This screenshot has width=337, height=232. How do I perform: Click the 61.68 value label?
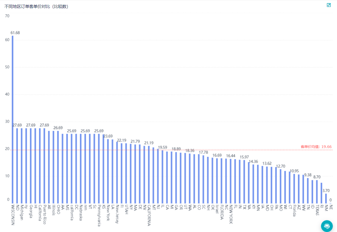point(15,33)
